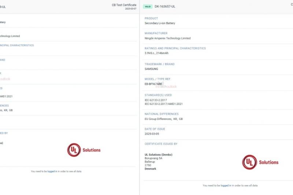This screenshot has height=195, width=293.
Task: Select certificate number DK-163657-UL
Action: (165, 7)
